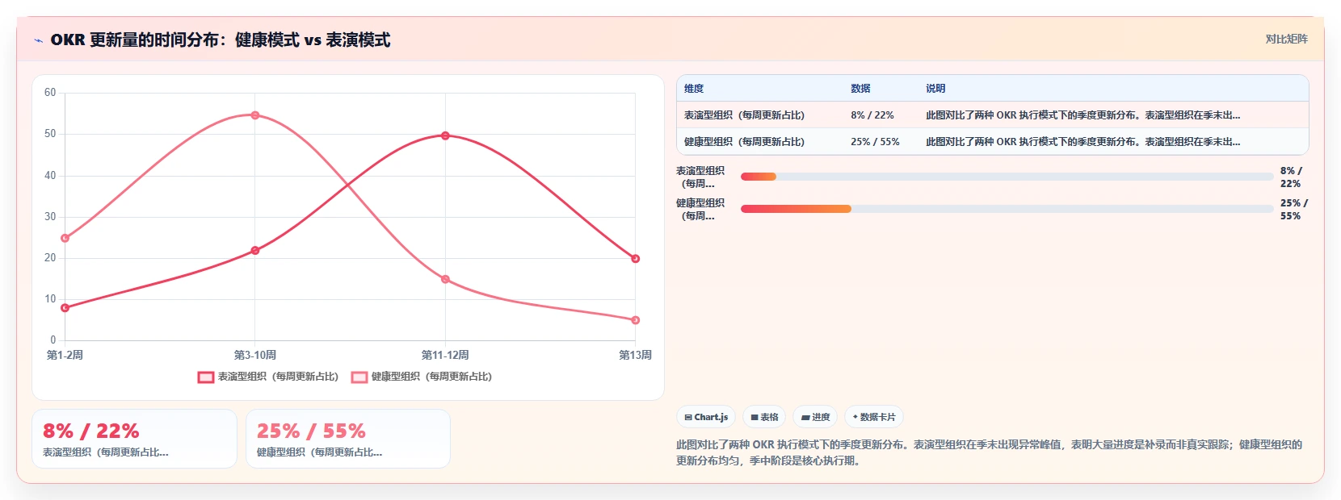1341x500 pixels.
Task: Click the 表格 tag chip
Action: [x=764, y=417]
